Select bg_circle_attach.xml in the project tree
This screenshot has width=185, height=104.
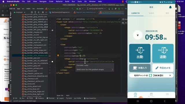(x=32, y=86)
